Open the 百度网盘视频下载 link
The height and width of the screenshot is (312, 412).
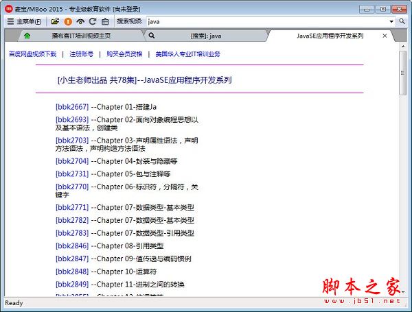[33, 54]
